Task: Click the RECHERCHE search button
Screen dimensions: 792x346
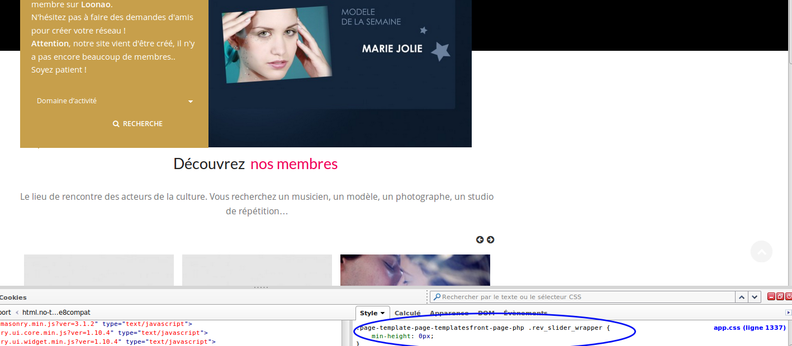Action: (137, 124)
